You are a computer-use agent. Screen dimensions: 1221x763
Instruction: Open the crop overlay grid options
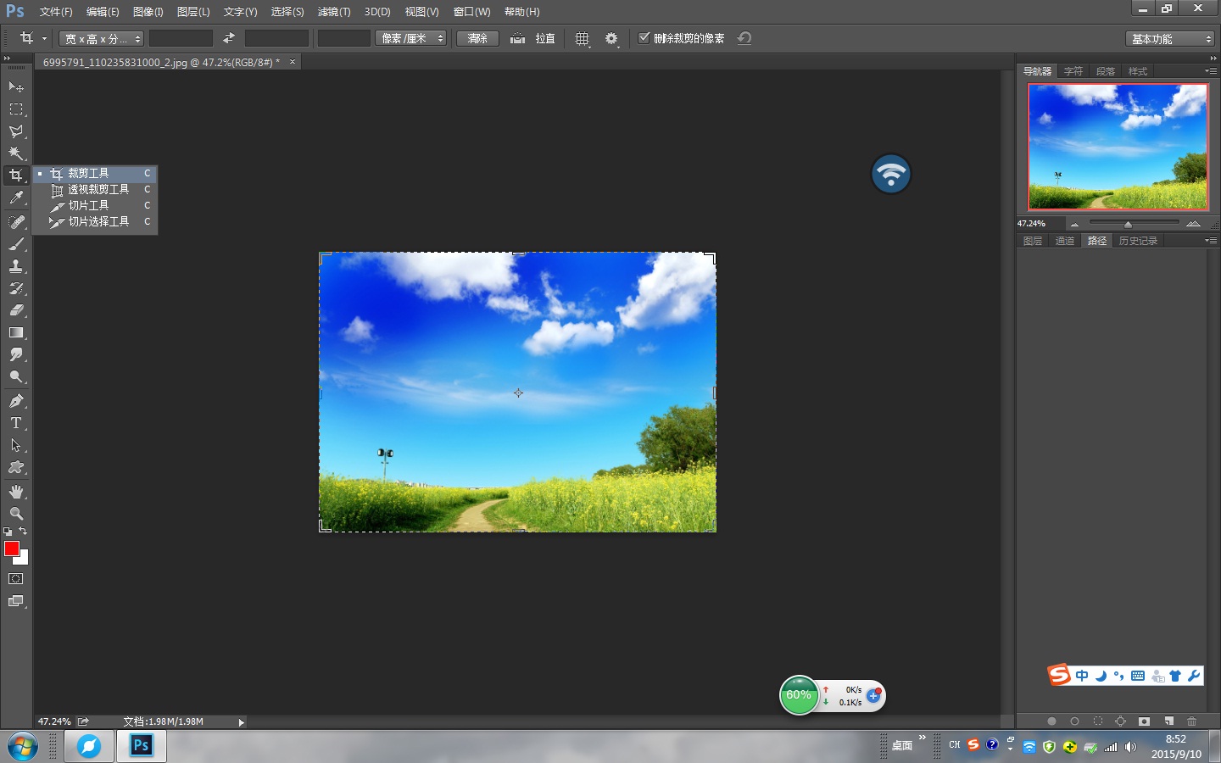(582, 38)
